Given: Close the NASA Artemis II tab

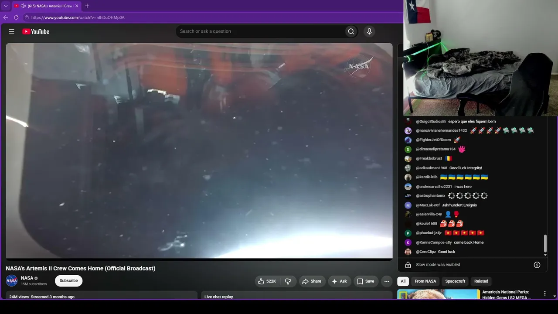Looking at the screenshot, I should 77,6.
